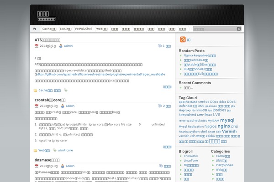
Task: Click admin author on dnsmasq post
Action: click(70, 166)
